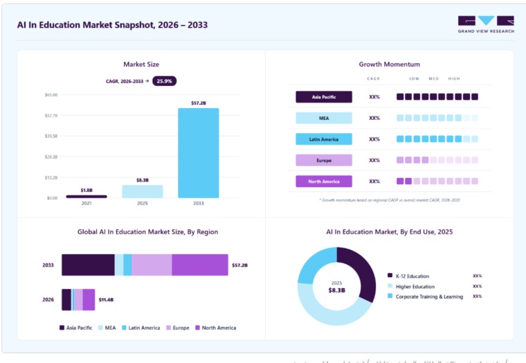Viewport: 526px width, 363px height.
Task: Click the 2033 market size bar
Action: point(198,153)
